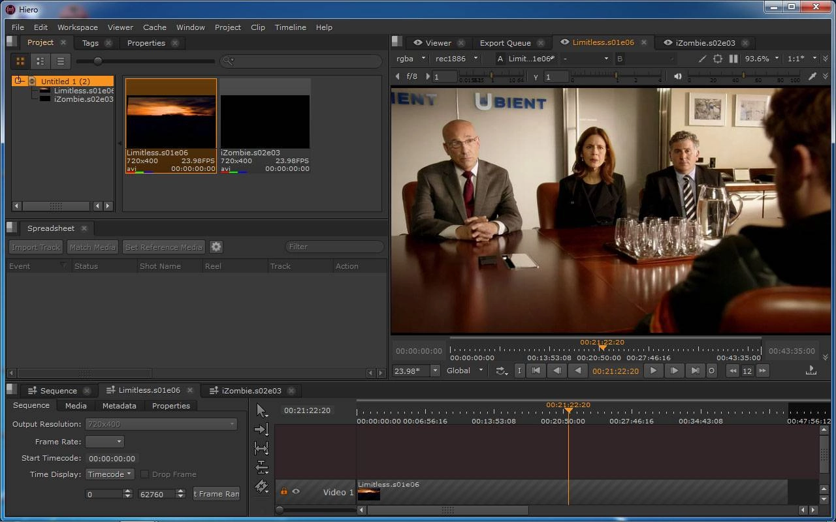Step one frame forward
The width and height of the screenshot is (836, 522).
tap(673, 371)
